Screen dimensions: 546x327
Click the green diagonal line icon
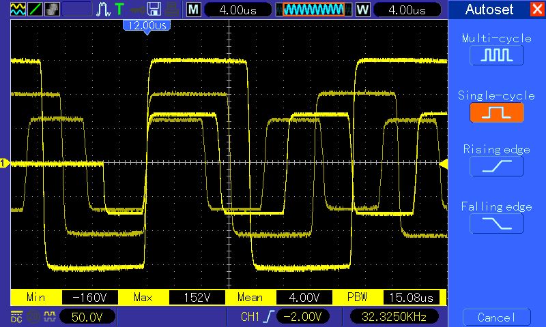click(x=33, y=10)
